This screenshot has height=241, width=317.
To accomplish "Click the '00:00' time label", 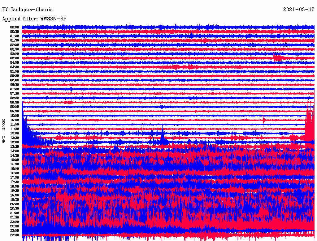I will pos(15,27).
